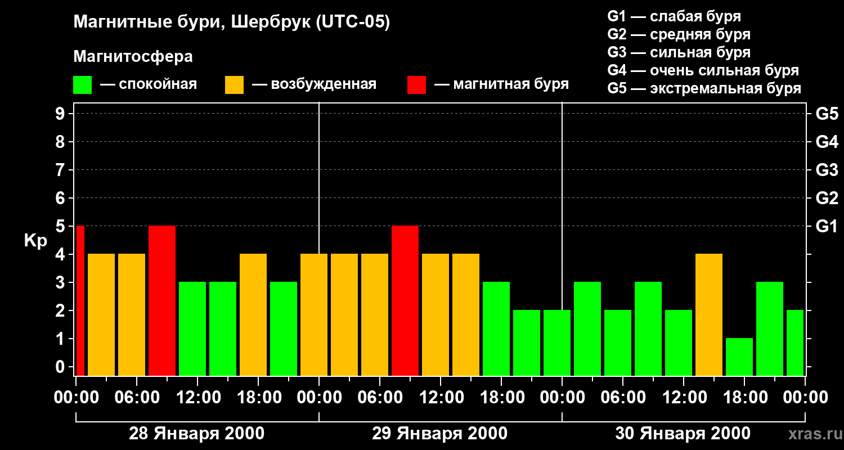Click legend line 'G1 — слабая буря'
Image resolution: width=844 pixels, height=450 pixels.
pos(674,16)
